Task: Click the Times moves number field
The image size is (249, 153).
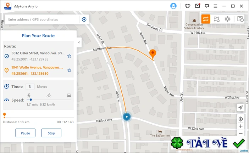Action: (30, 86)
